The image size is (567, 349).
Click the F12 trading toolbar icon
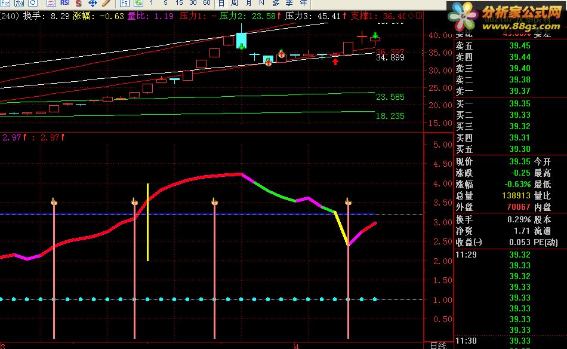pos(5,3)
